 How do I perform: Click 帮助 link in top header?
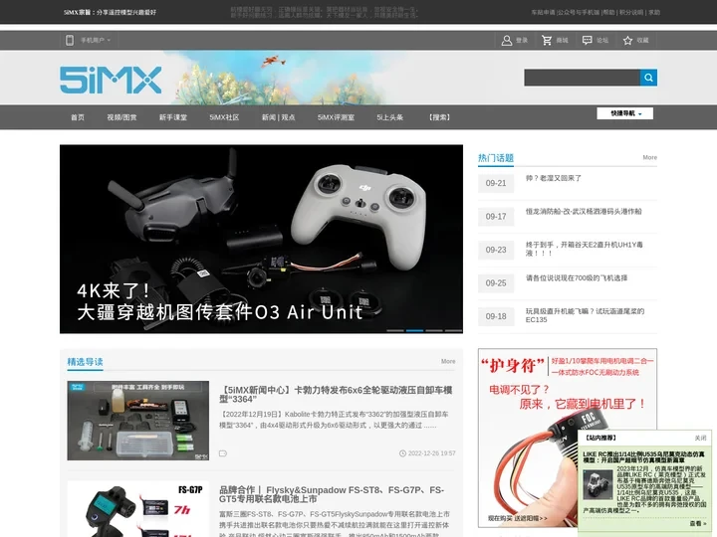click(608, 12)
